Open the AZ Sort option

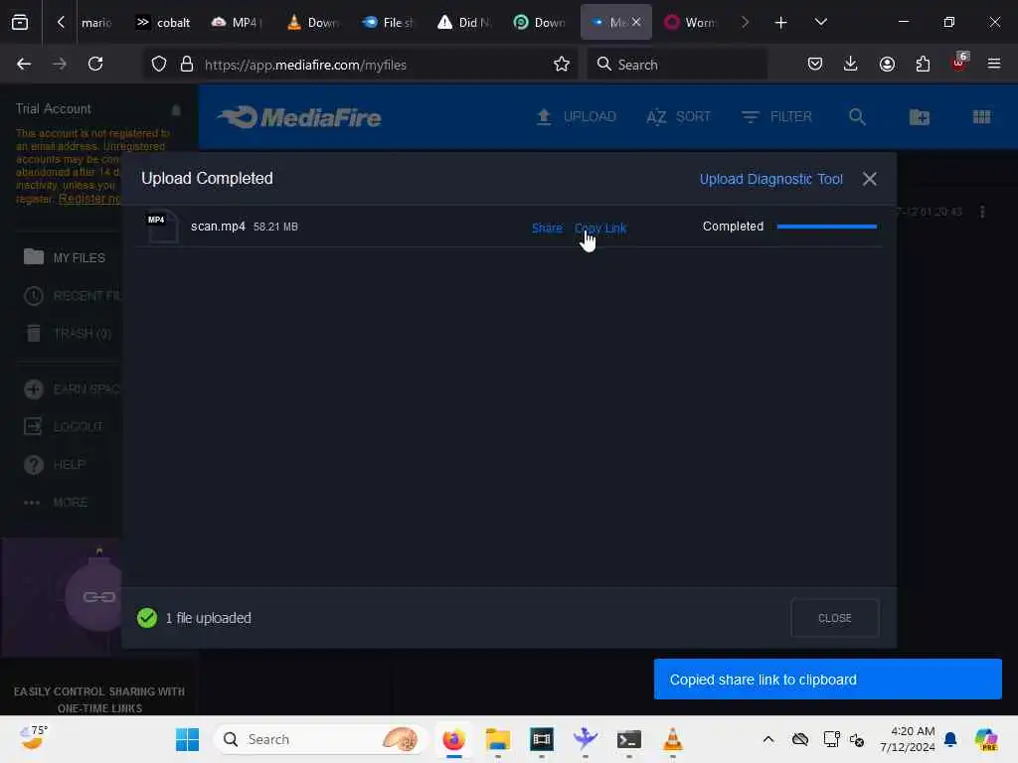[x=678, y=117]
